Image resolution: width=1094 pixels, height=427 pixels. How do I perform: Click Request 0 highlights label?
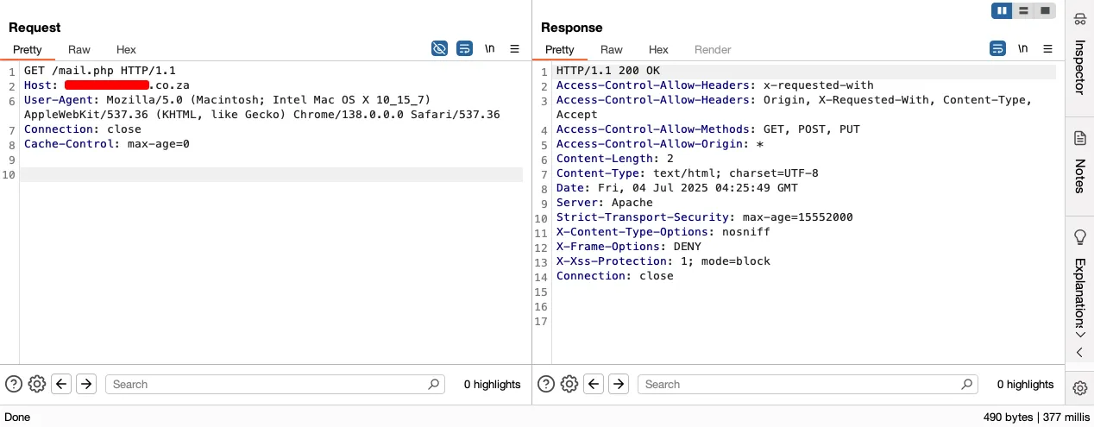tap(493, 385)
